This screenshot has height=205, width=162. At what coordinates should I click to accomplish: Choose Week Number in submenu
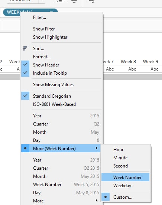[x=125, y=177]
